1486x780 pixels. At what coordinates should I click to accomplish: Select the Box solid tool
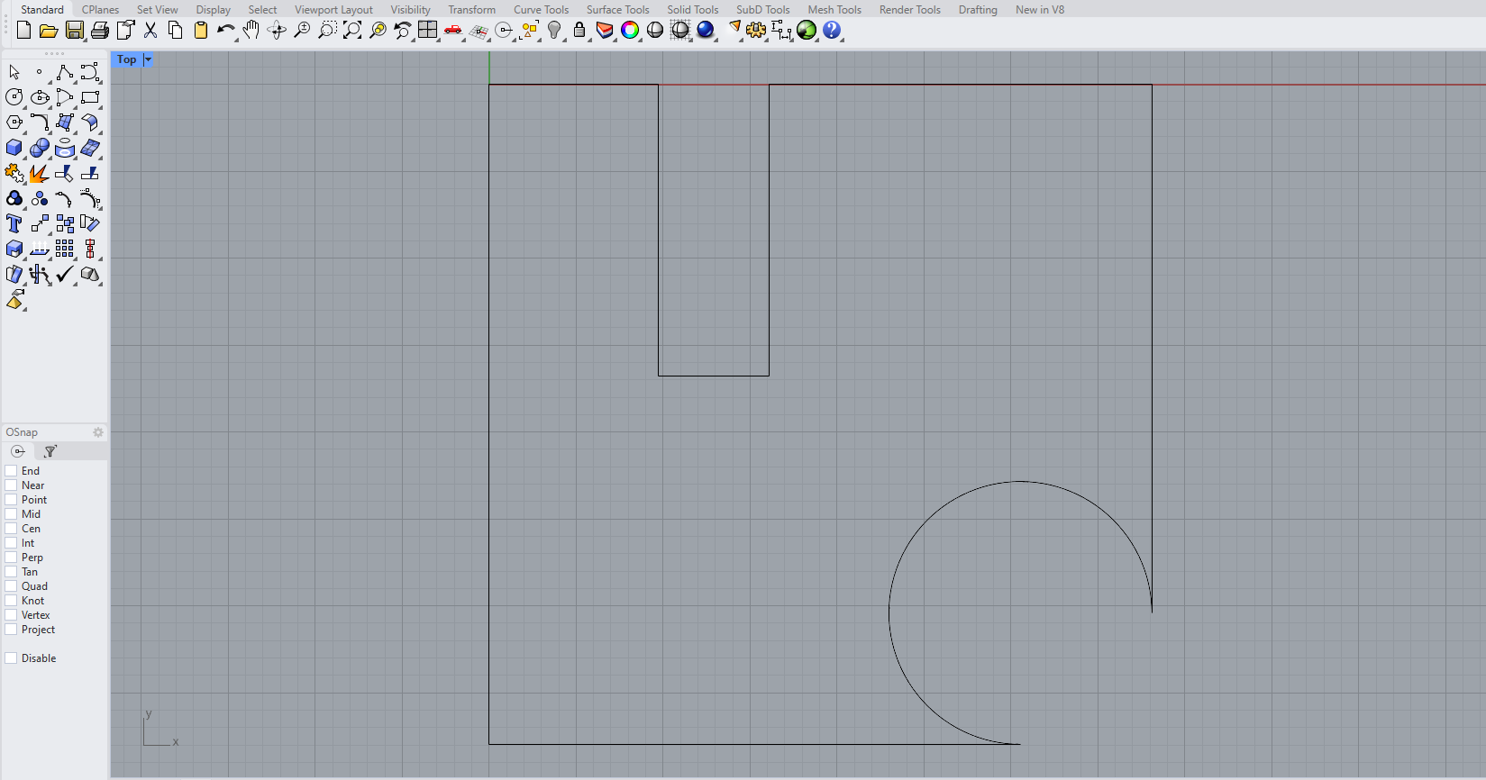tap(14, 148)
